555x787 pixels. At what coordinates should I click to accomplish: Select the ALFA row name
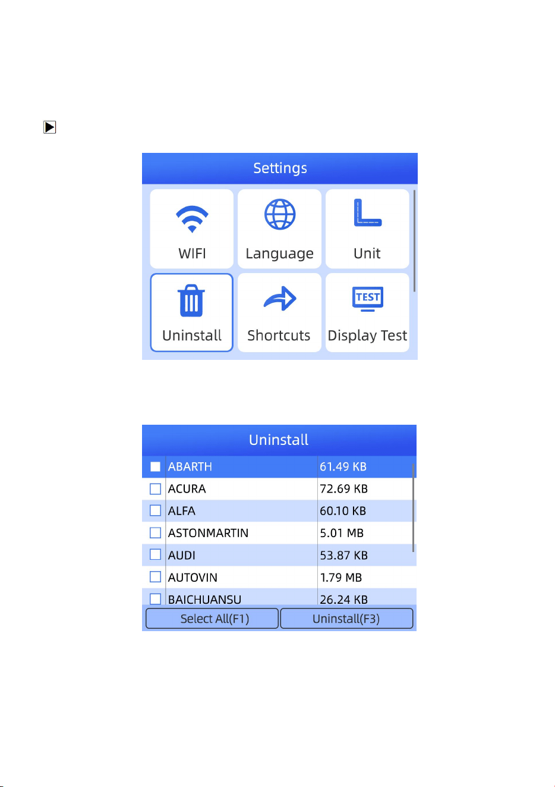click(182, 511)
